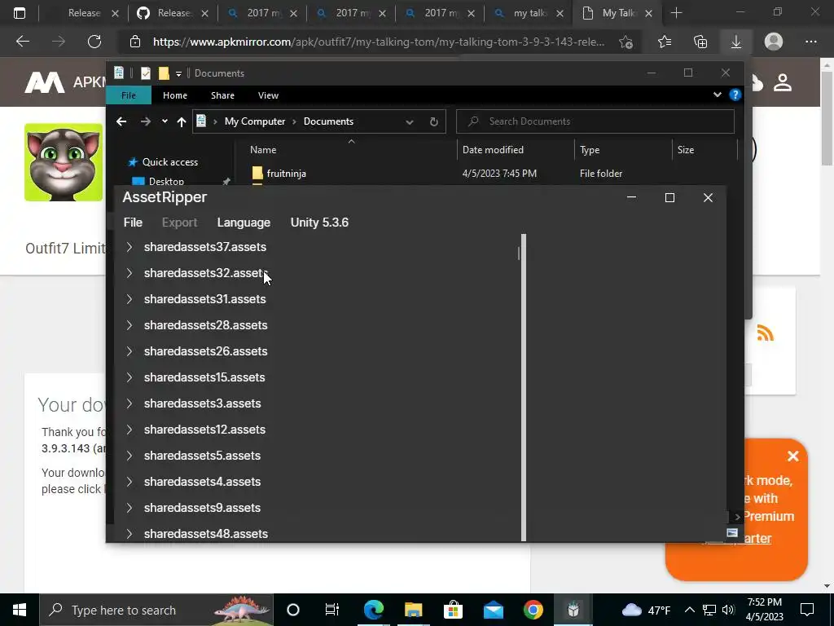This screenshot has width=834, height=626.
Task: Open AssetRipper Language menu
Action: (244, 223)
